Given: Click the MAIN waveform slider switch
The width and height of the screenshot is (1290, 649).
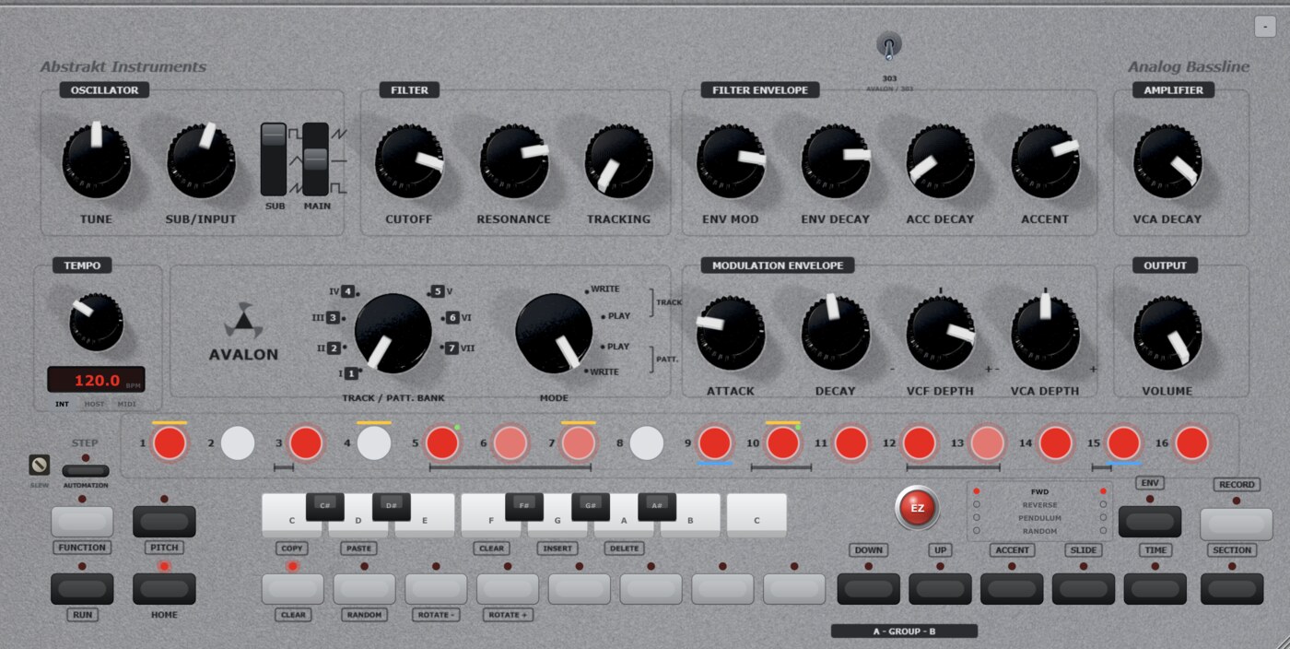Looking at the screenshot, I should (315, 159).
